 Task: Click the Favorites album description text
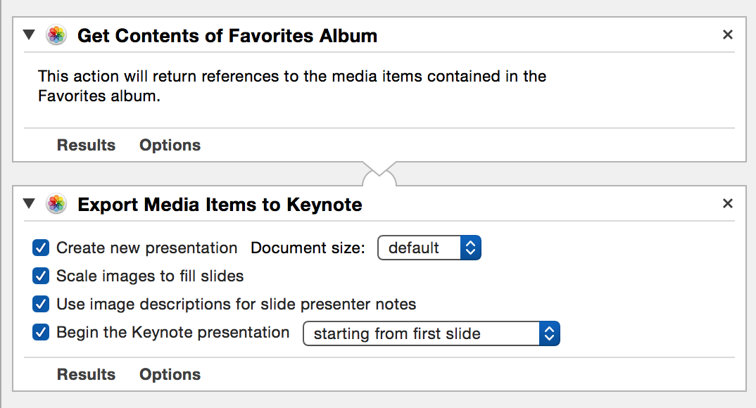[292, 86]
